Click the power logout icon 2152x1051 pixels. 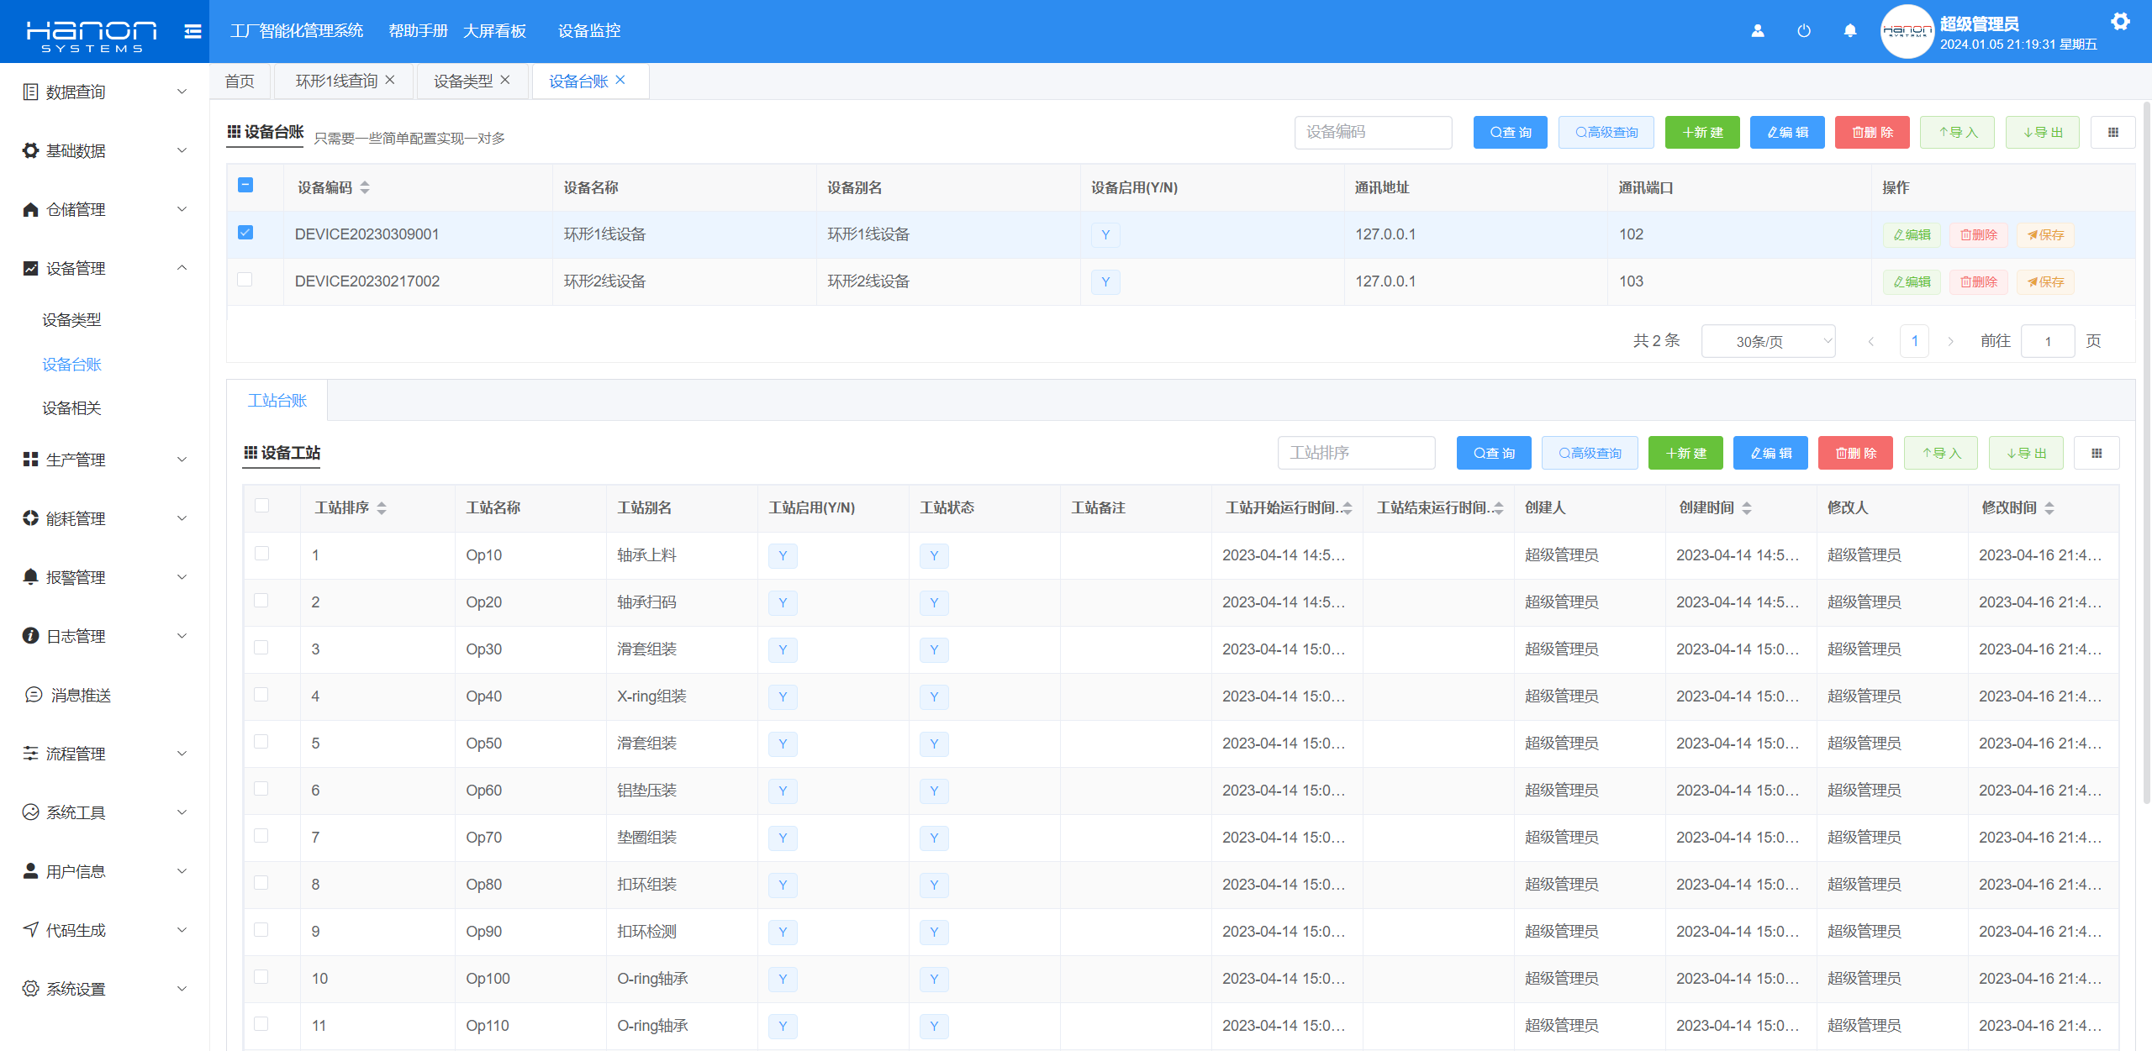1803,31
